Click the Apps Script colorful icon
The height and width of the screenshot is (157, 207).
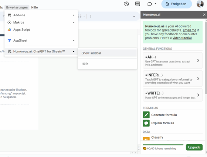[x=9, y=29]
